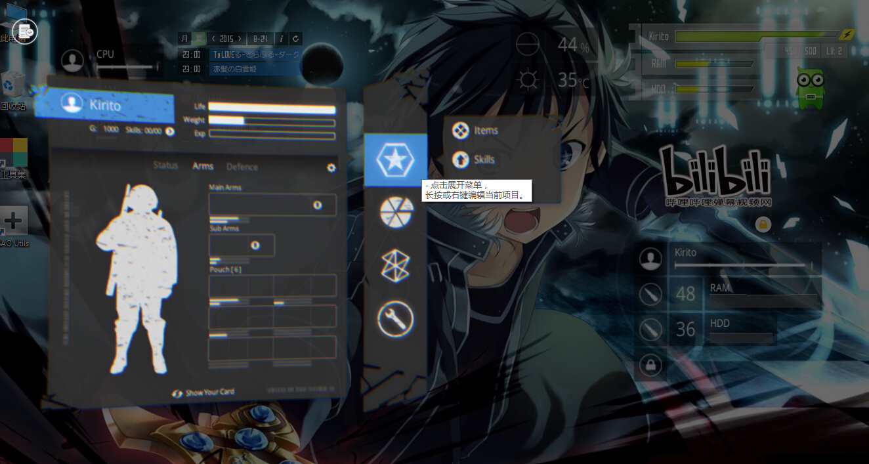The width and height of the screenshot is (869, 464).
Task: Click the Exp progress bar
Action: (272, 135)
